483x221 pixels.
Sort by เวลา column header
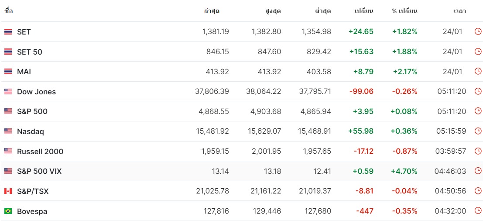[x=459, y=11]
